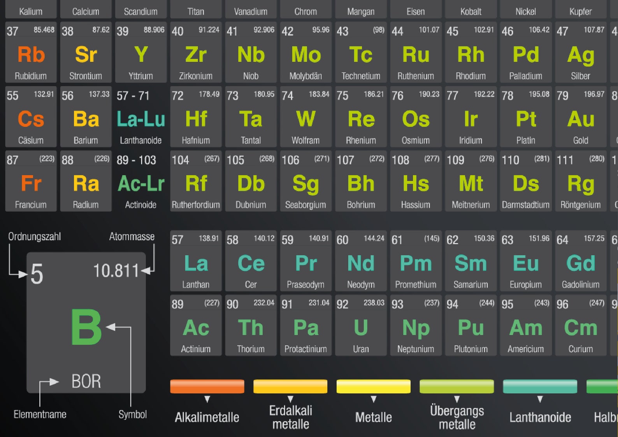Choose the Bohrium (Bh) element tile
Screen dimensions: 618x437
pyautogui.click(x=361, y=181)
